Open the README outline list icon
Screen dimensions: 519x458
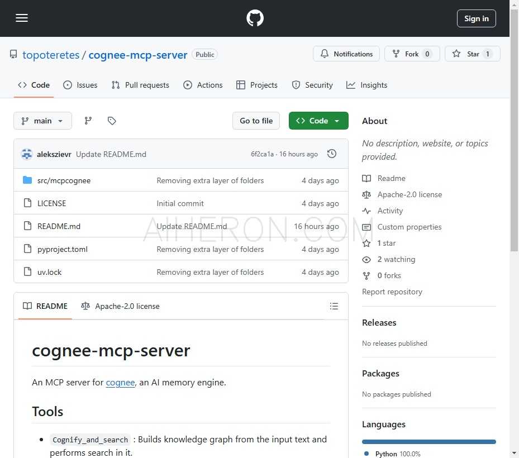pyautogui.click(x=334, y=306)
